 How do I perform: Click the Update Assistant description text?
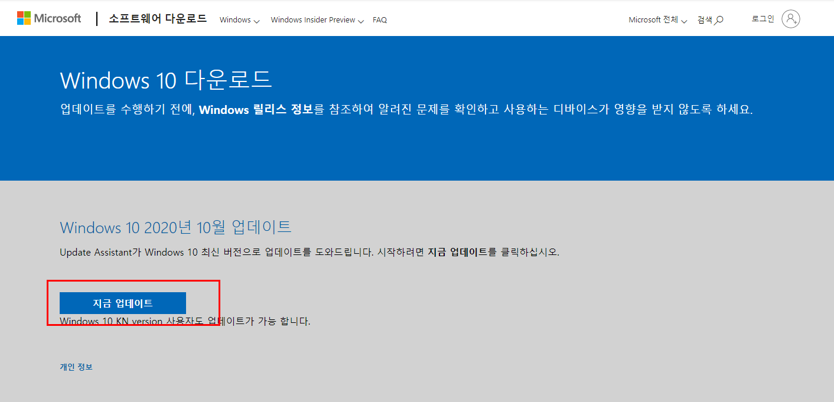click(x=310, y=252)
